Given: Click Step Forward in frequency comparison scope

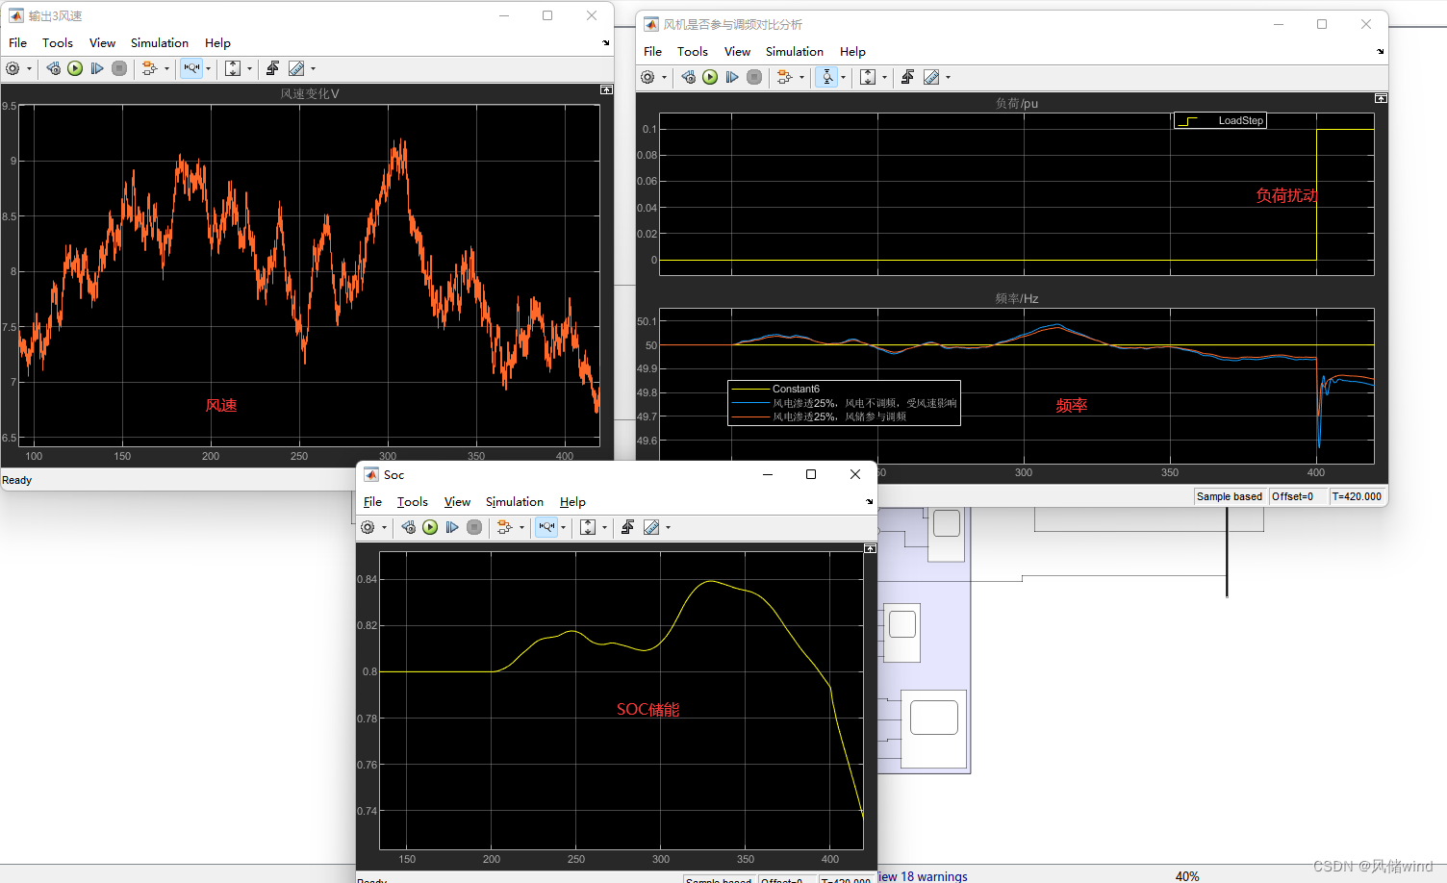Looking at the screenshot, I should coord(732,77).
